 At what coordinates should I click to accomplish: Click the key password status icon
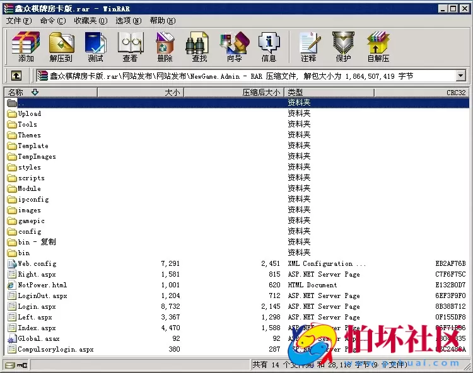click(22, 365)
